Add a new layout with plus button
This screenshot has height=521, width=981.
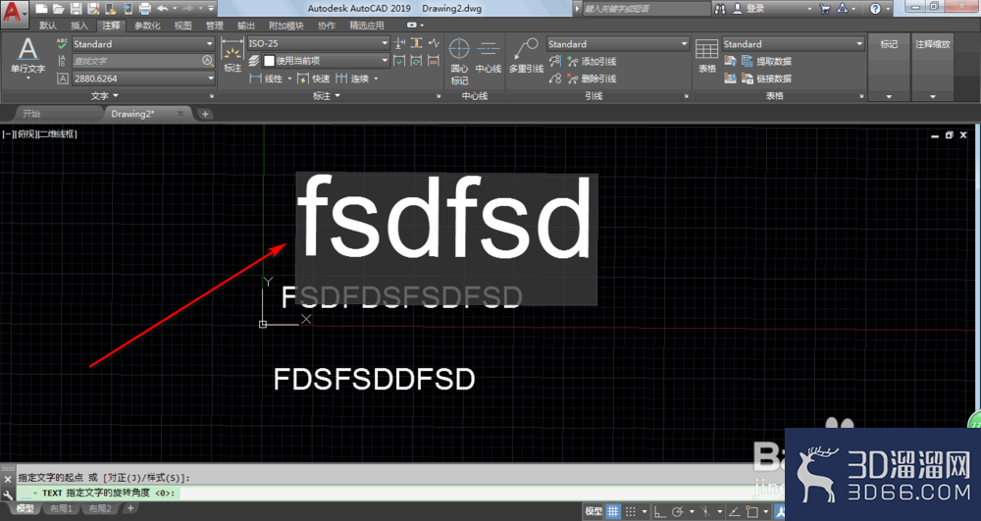coord(130,508)
